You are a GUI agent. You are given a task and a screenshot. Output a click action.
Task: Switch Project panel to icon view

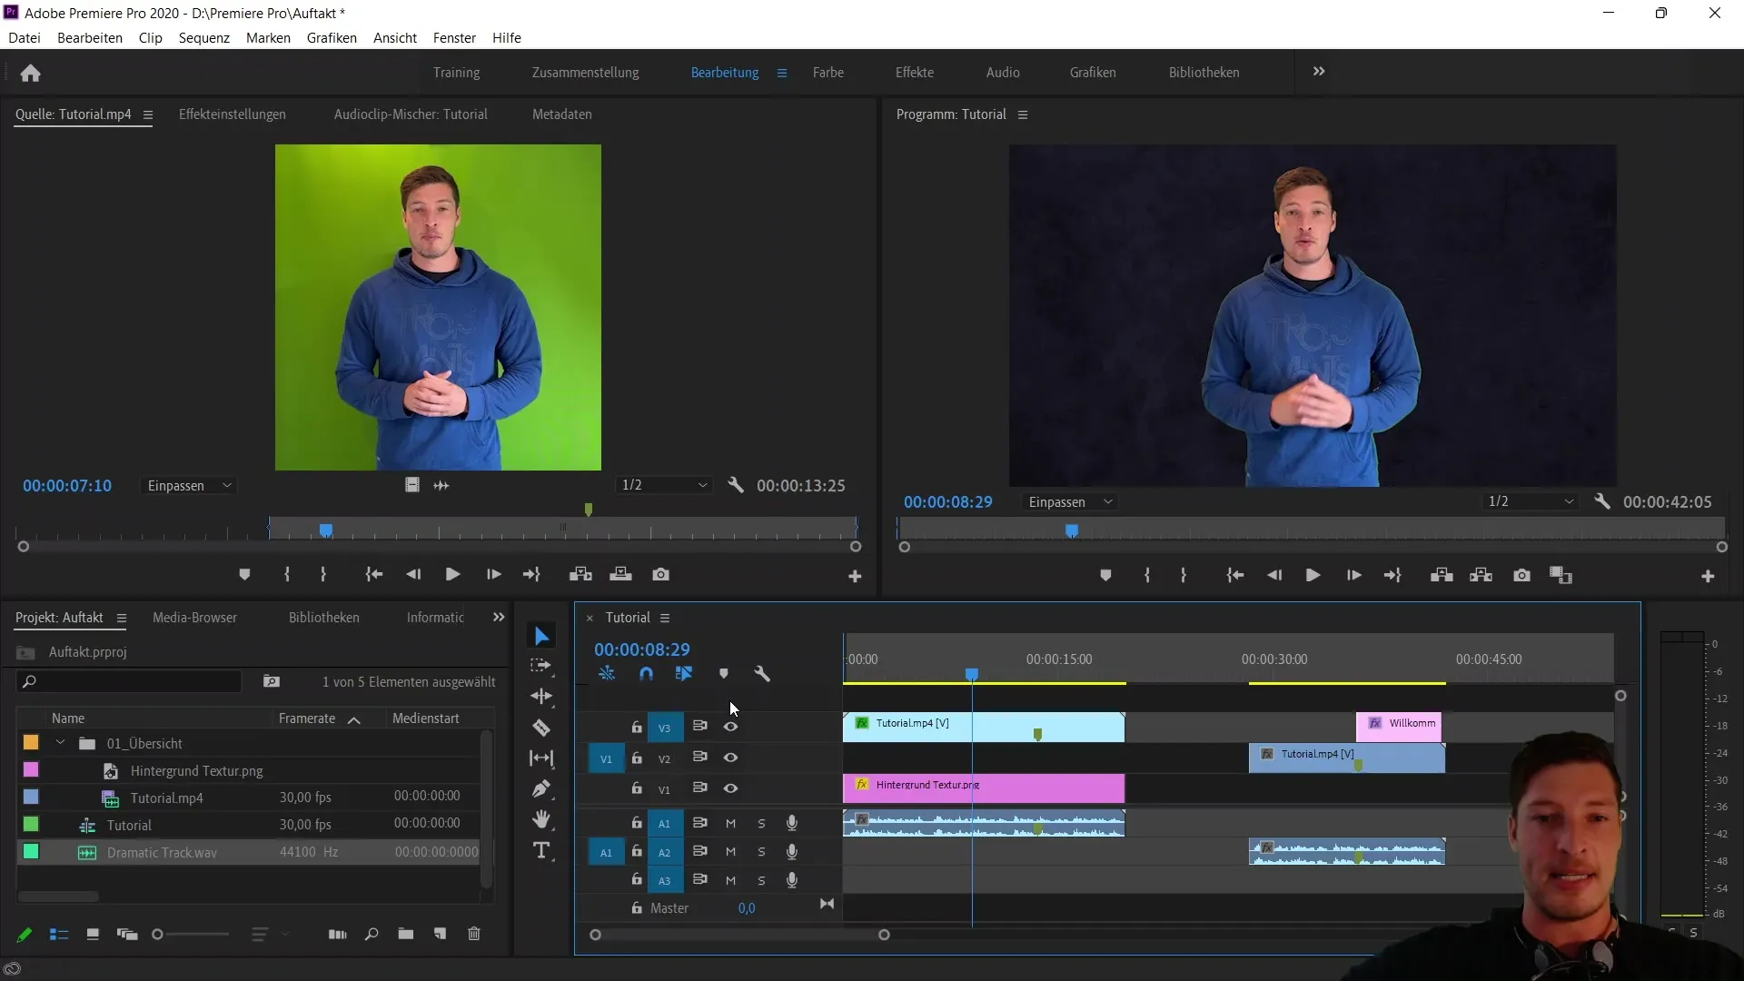tap(93, 934)
